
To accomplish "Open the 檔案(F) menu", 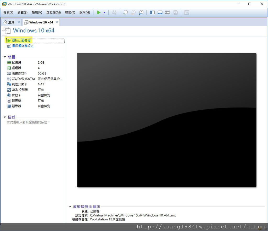I will point(8,13).
